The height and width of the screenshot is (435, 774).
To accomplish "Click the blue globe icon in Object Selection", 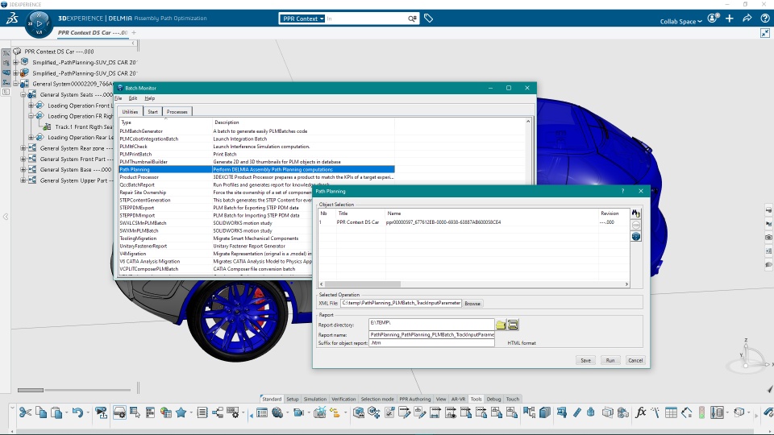I will coord(636,236).
